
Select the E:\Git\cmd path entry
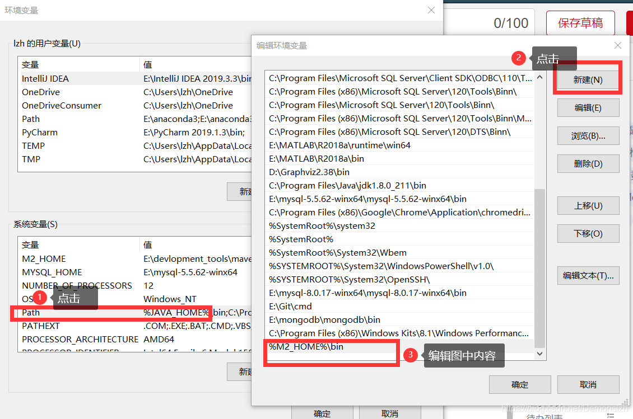[x=399, y=306]
